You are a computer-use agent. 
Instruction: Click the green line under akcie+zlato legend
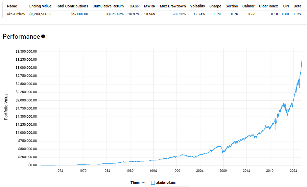pos(175,186)
